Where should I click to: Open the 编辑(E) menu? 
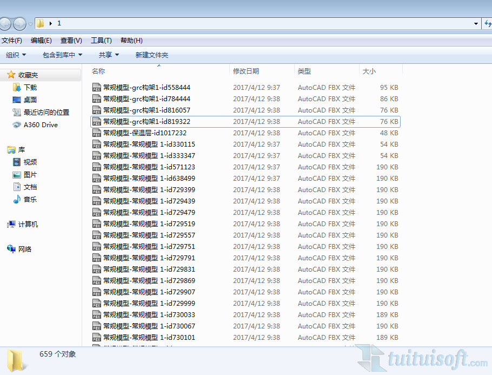tap(41, 41)
